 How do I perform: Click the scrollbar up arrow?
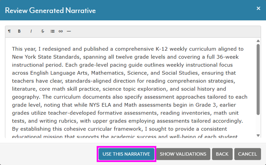coord(258,41)
